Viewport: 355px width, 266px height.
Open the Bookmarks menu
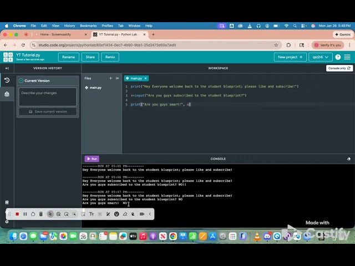coord(88,26)
